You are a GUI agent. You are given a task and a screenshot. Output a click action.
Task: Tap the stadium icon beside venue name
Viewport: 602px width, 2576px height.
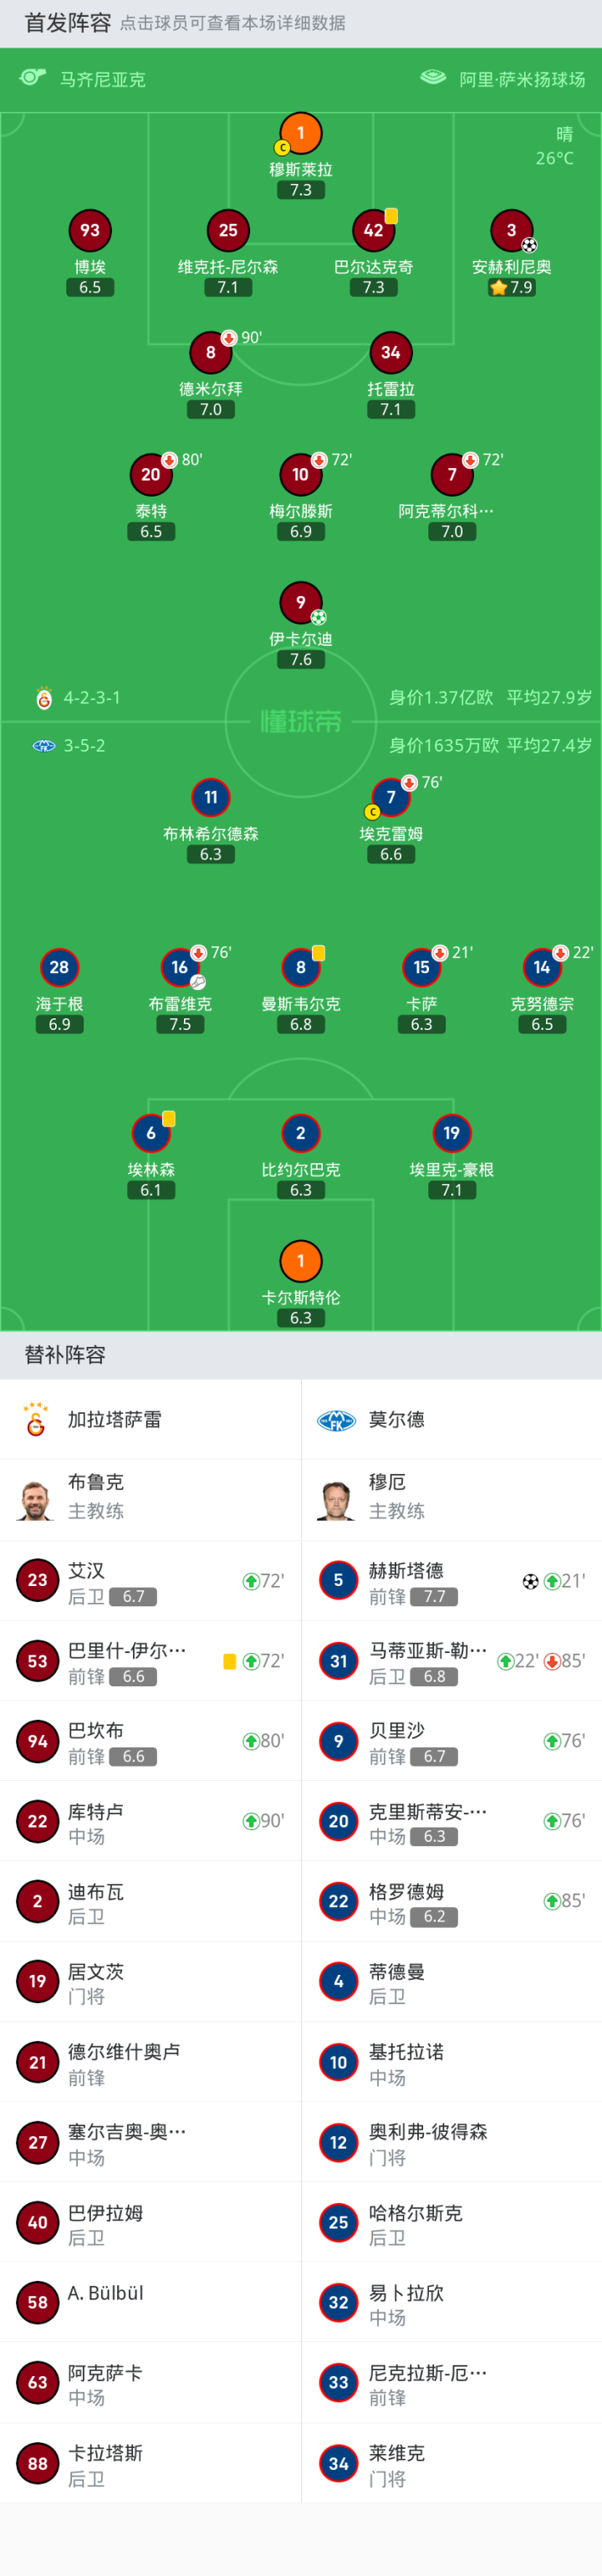click(x=433, y=78)
